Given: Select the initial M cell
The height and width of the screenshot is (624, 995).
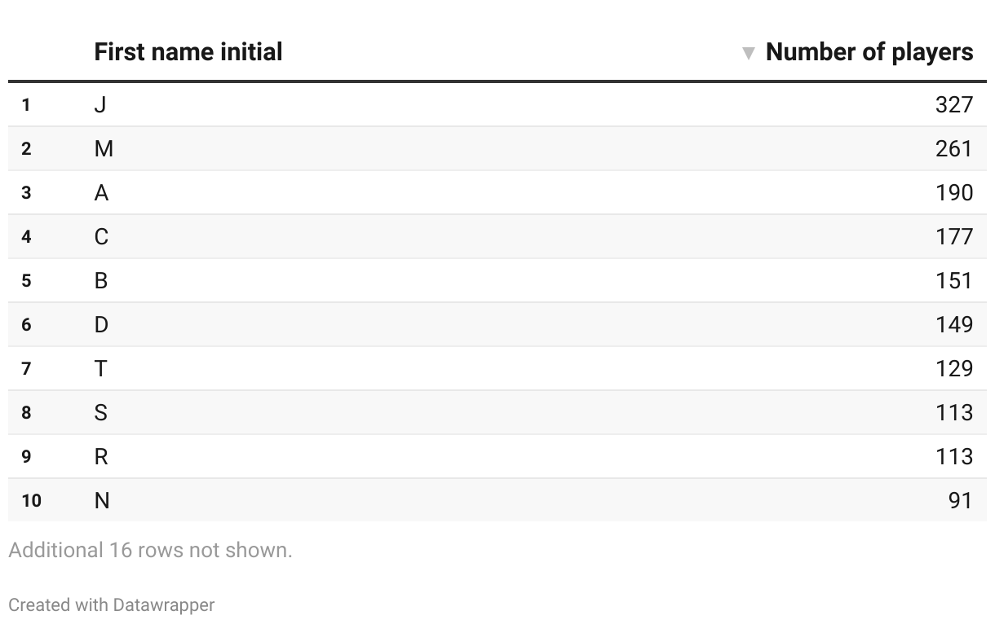Looking at the screenshot, I should [x=104, y=148].
